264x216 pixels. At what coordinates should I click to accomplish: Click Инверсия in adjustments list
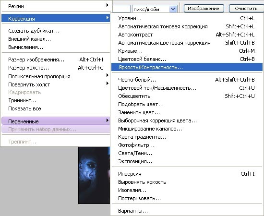[187, 174]
